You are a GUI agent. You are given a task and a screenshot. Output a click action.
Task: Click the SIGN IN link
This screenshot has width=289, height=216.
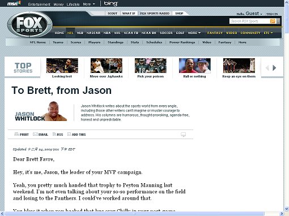click(272, 14)
